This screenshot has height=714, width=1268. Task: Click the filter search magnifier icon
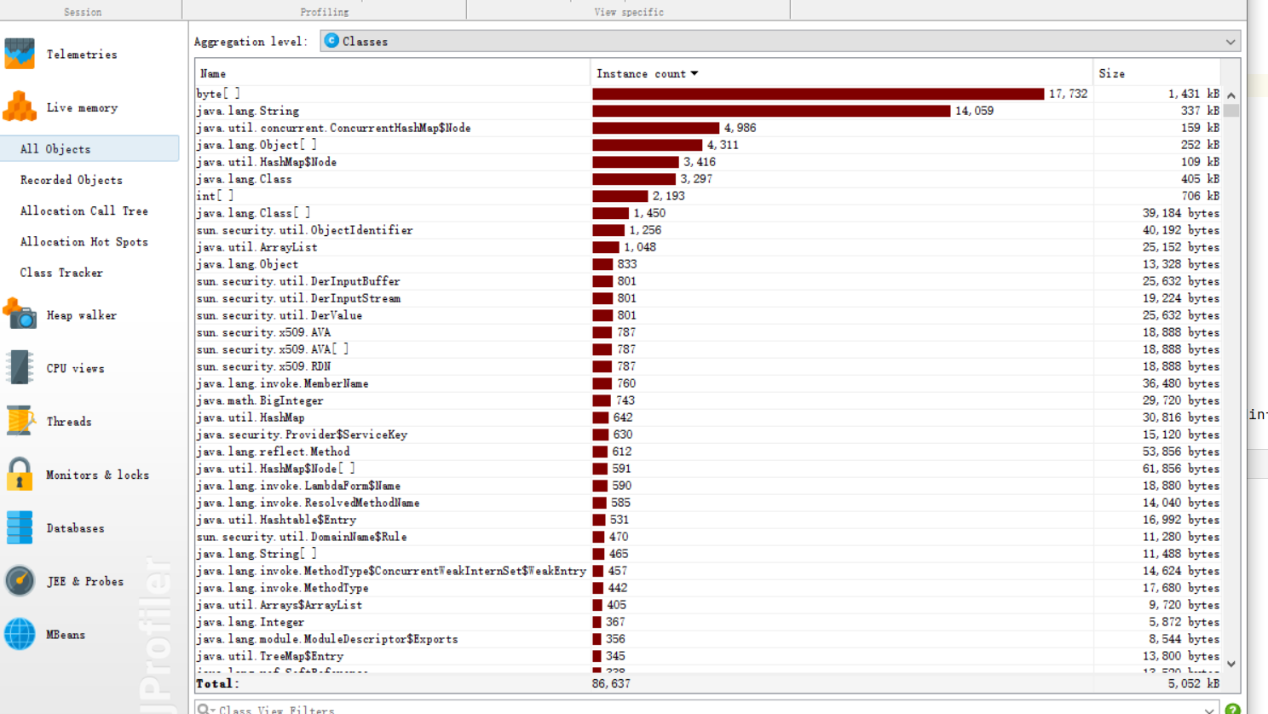point(204,709)
